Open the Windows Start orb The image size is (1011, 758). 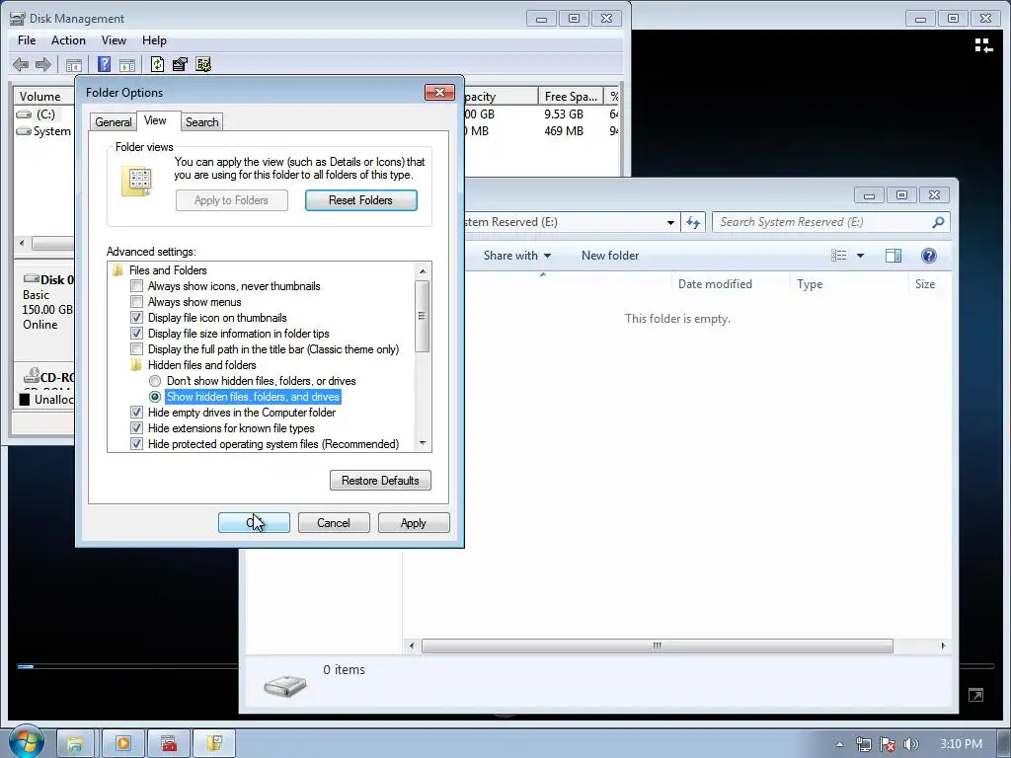click(26, 741)
